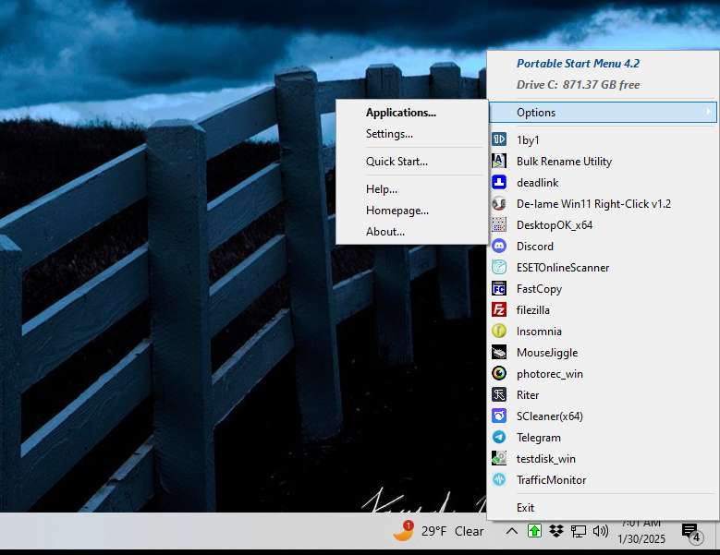
Task: Select the filezilla entry text
Action: (x=533, y=310)
